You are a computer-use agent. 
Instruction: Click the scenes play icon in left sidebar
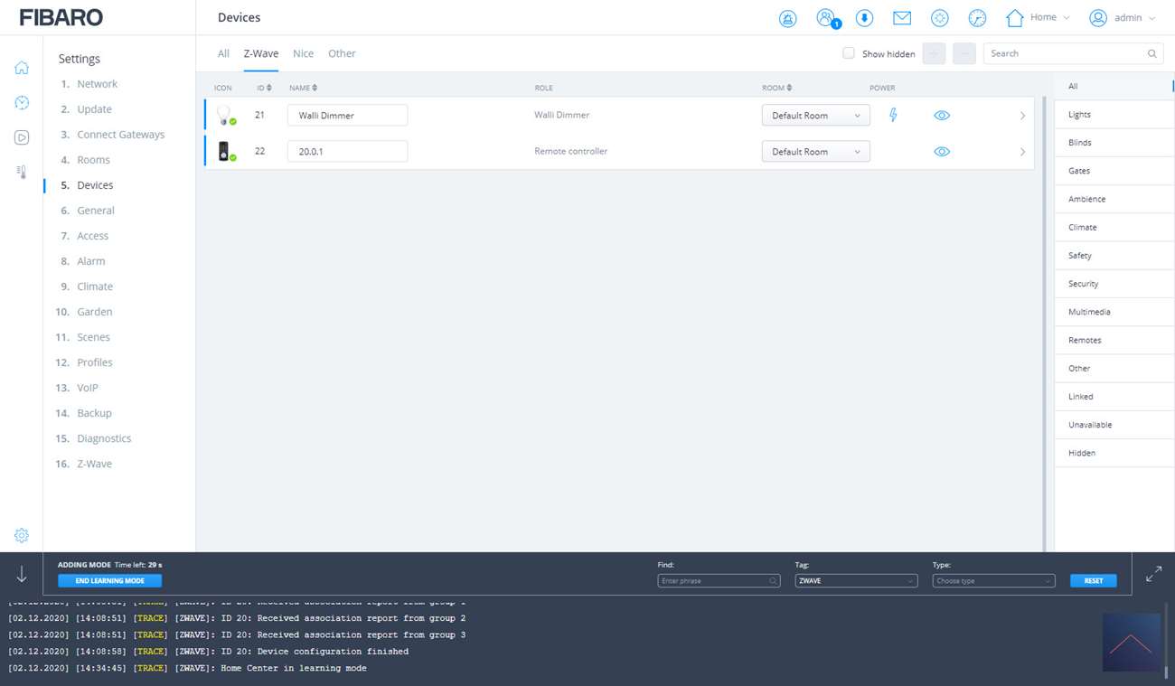coord(22,137)
